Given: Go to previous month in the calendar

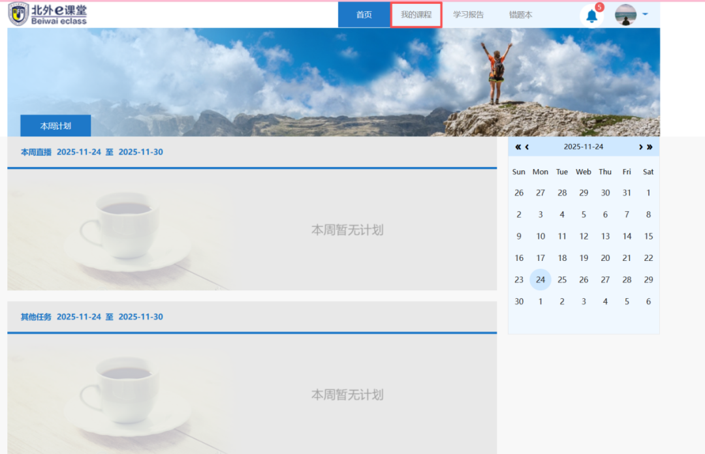Looking at the screenshot, I should (x=526, y=147).
